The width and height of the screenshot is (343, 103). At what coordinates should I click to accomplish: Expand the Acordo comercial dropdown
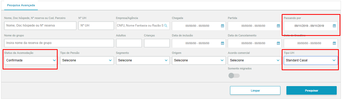click(255, 60)
